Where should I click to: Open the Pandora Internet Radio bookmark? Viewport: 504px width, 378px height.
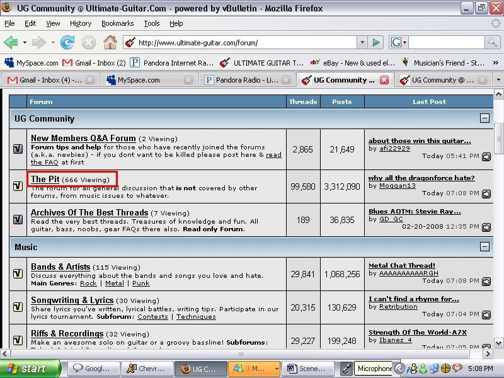171,62
